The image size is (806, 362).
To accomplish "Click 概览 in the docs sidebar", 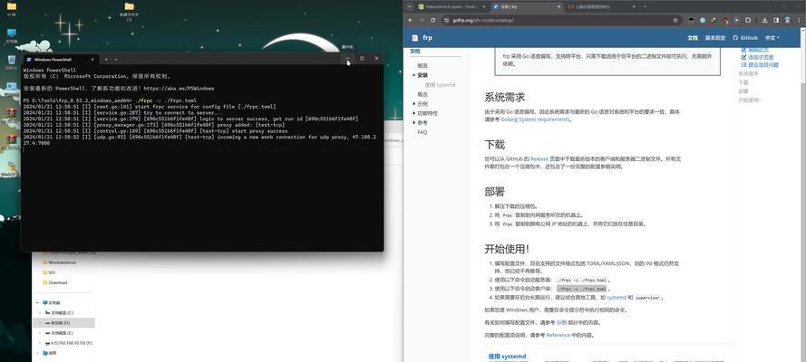I will pyautogui.click(x=422, y=66).
